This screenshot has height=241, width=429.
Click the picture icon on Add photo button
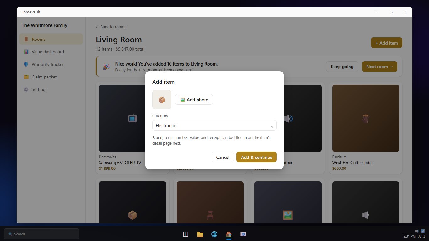pyautogui.click(x=182, y=100)
